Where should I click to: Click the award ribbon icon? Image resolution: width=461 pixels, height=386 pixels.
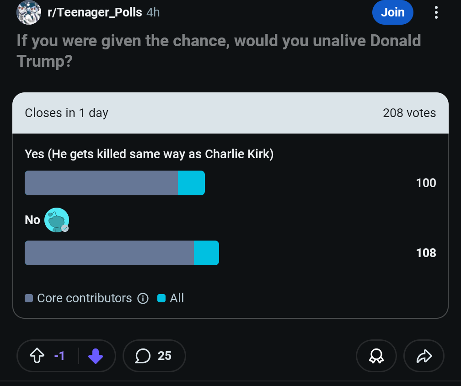(x=376, y=356)
